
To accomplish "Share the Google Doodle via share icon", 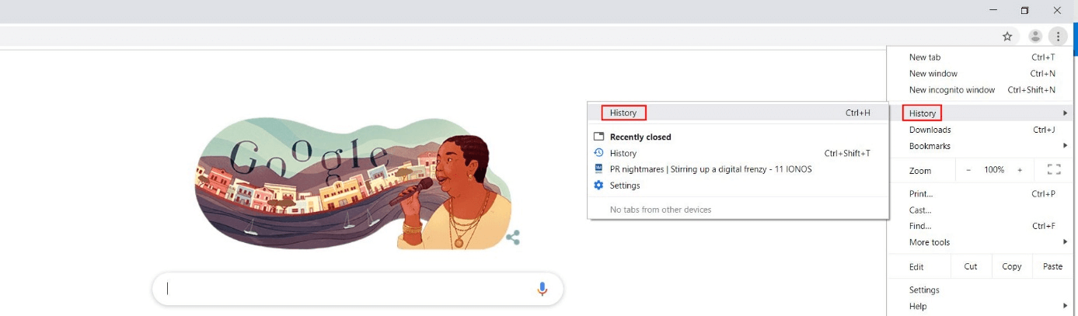I will click(x=513, y=238).
